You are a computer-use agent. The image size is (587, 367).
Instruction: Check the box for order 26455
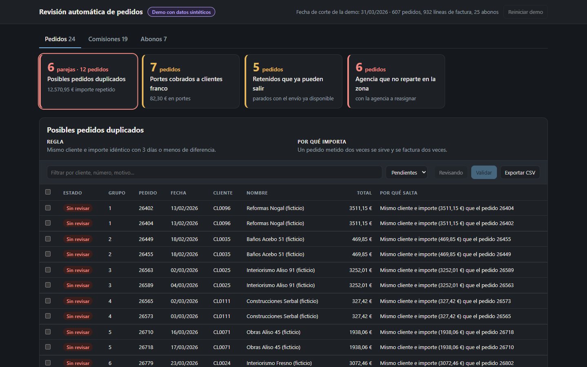pos(48,254)
